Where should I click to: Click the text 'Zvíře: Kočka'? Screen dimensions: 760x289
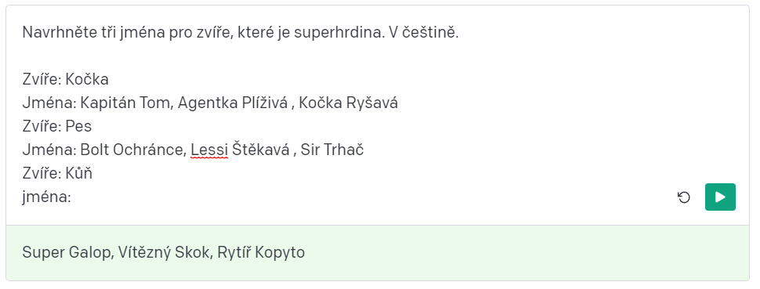pos(66,79)
